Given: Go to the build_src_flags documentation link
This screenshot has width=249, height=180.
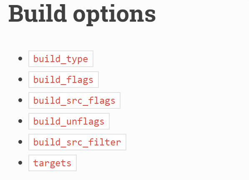Looking at the screenshot, I should 75,100.
